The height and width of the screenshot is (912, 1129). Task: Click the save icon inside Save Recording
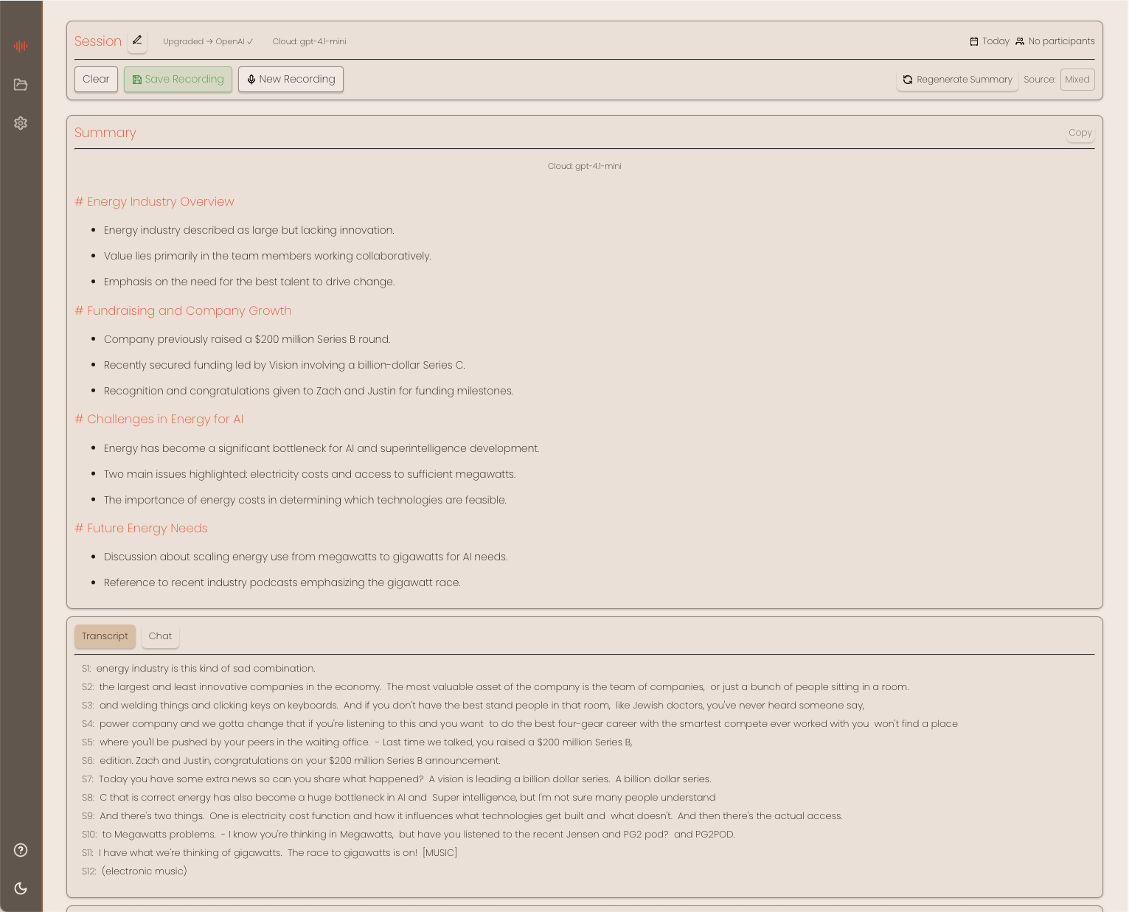(137, 79)
